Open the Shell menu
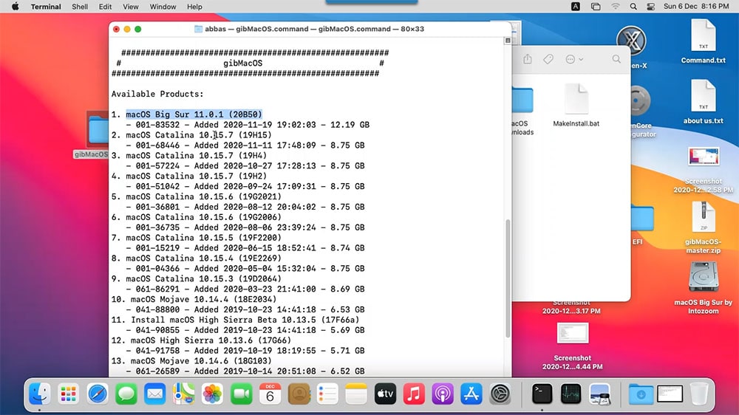The width and height of the screenshot is (739, 415). coord(80,7)
